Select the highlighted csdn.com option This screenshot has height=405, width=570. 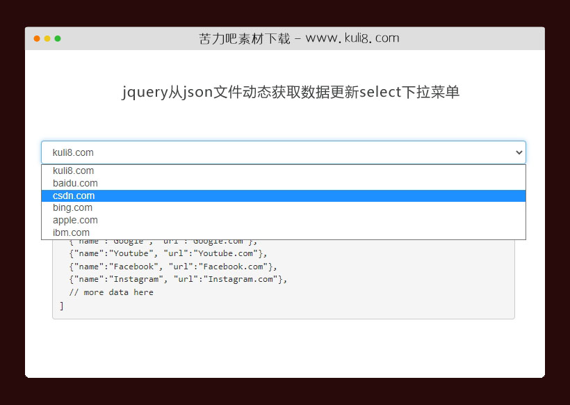tap(74, 196)
